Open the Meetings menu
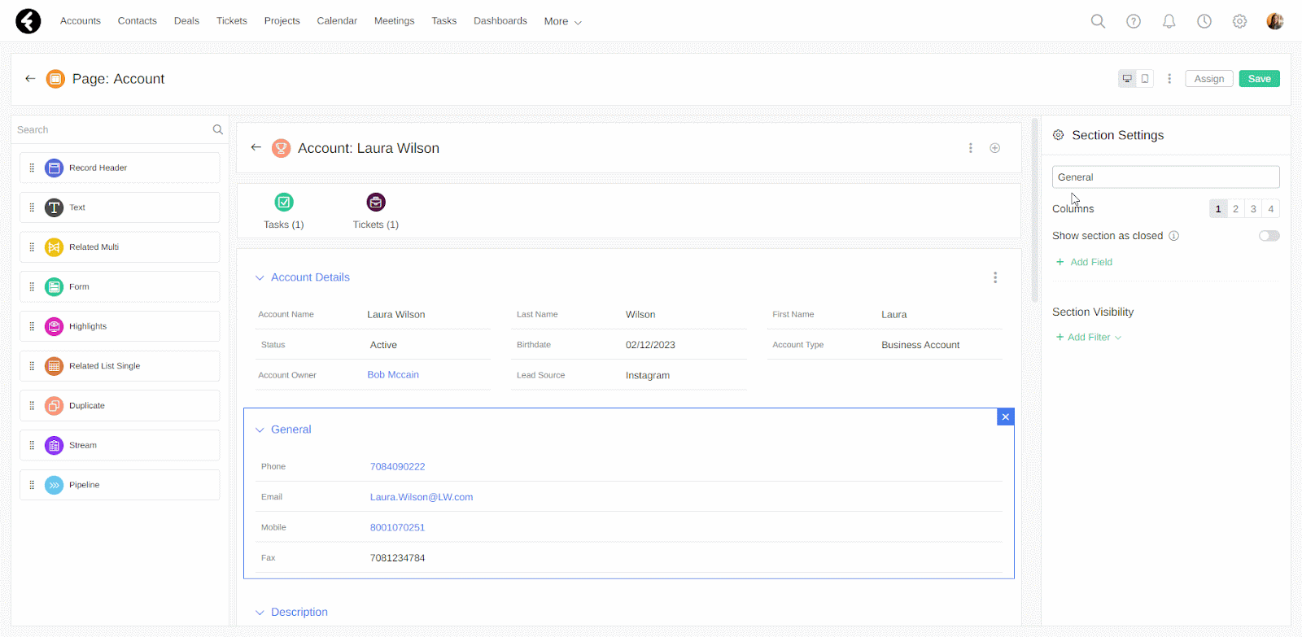The width and height of the screenshot is (1302, 637). click(x=395, y=21)
